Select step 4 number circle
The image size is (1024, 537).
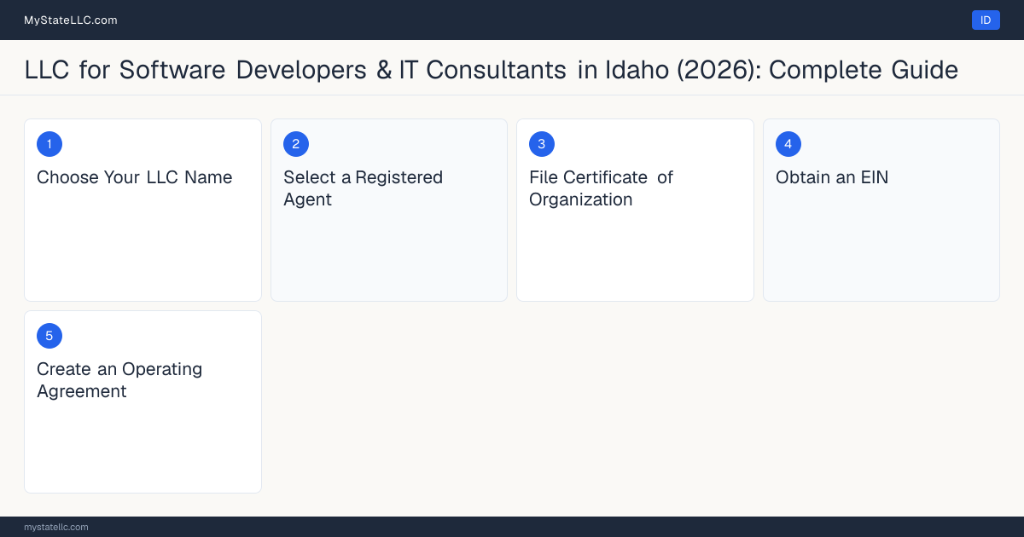788,144
